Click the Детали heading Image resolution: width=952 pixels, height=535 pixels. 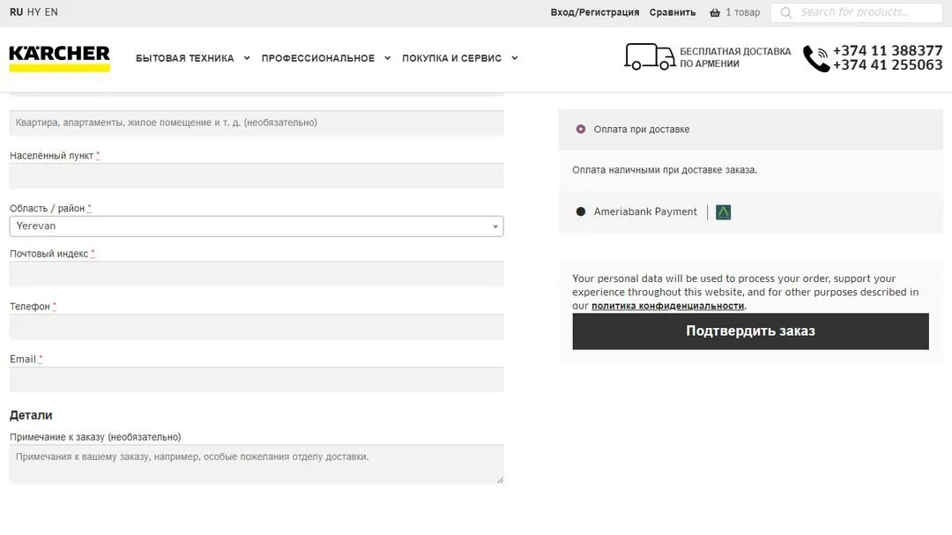[x=31, y=415]
